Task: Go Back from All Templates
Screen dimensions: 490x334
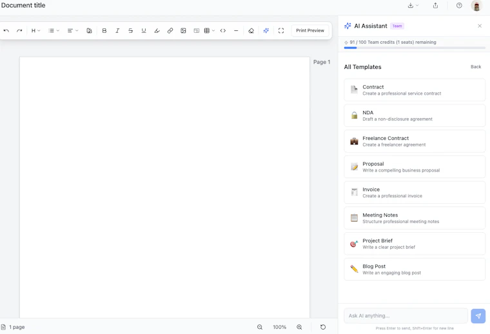Action: tap(476, 67)
